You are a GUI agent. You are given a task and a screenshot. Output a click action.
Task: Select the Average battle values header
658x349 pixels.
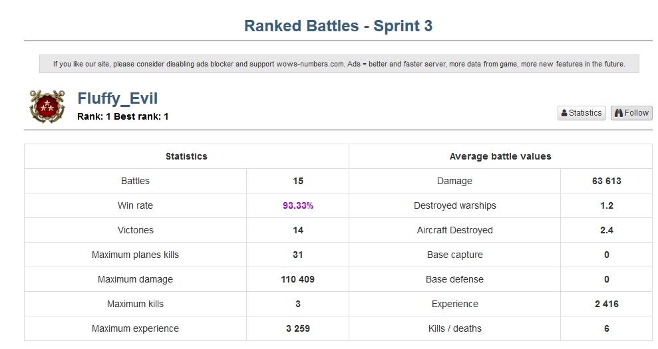click(500, 156)
